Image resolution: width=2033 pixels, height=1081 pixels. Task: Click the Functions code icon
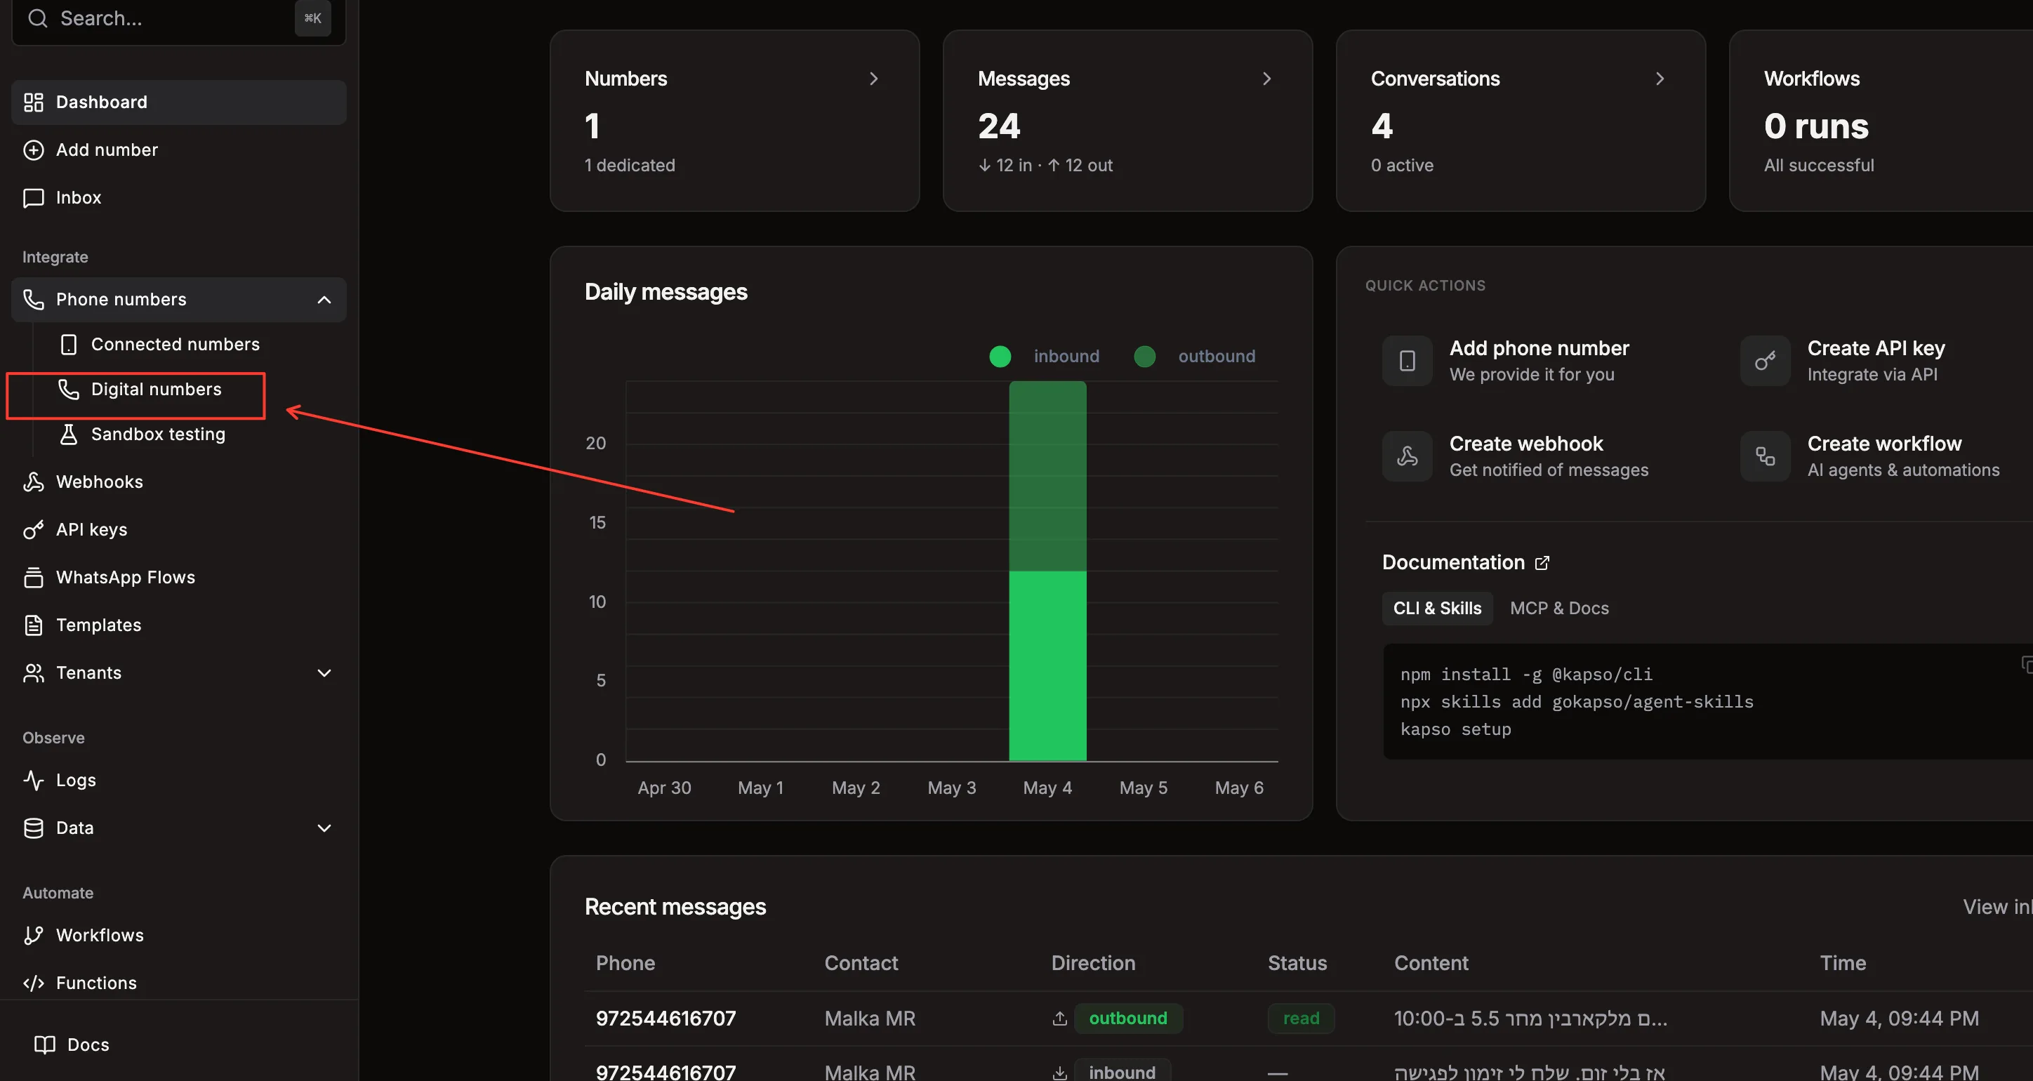click(x=33, y=983)
